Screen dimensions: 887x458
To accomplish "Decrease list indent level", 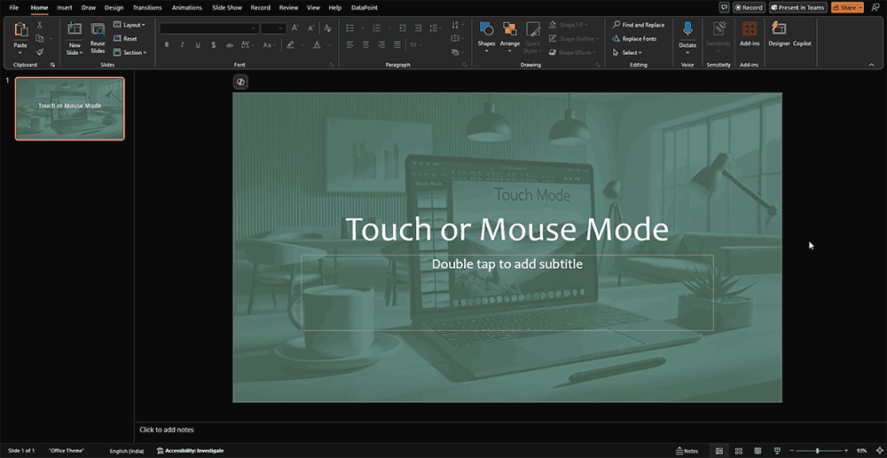I will pos(402,28).
